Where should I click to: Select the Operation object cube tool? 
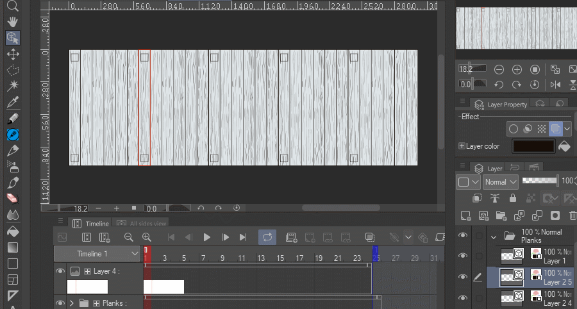coord(13,38)
